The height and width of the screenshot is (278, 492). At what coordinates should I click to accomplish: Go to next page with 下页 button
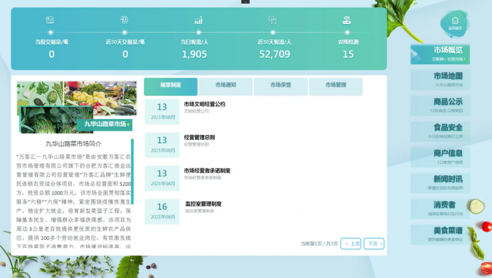(374, 243)
